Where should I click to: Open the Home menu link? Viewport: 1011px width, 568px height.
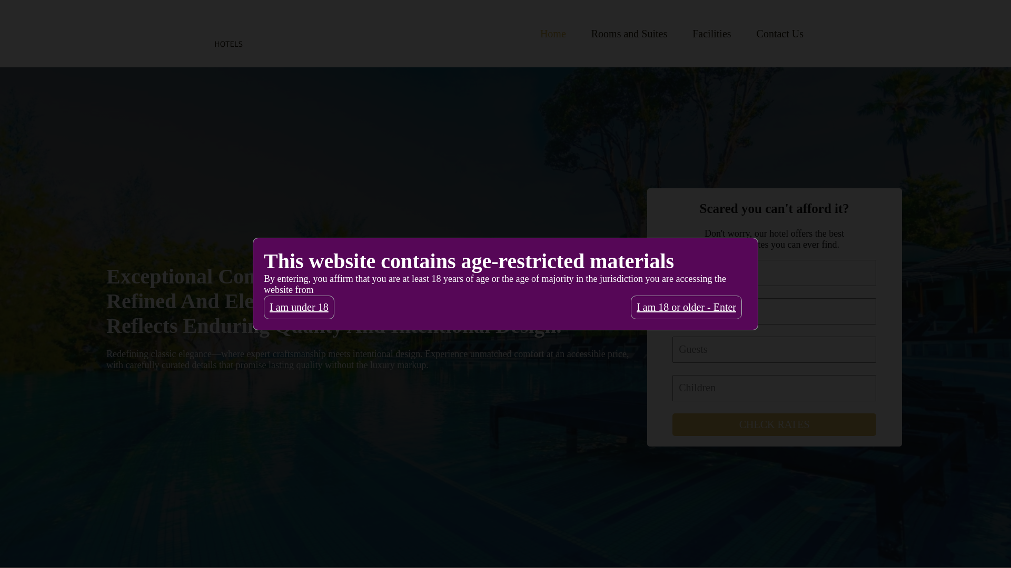click(552, 34)
